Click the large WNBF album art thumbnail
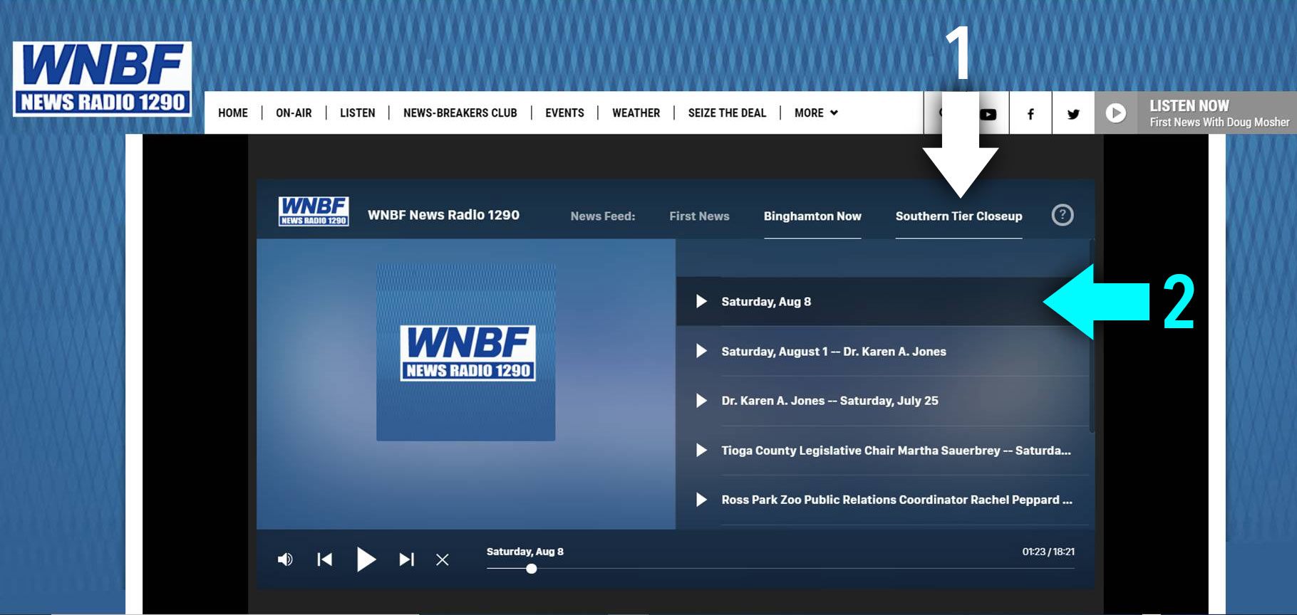This screenshot has width=1297, height=615. click(x=466, y=352)
